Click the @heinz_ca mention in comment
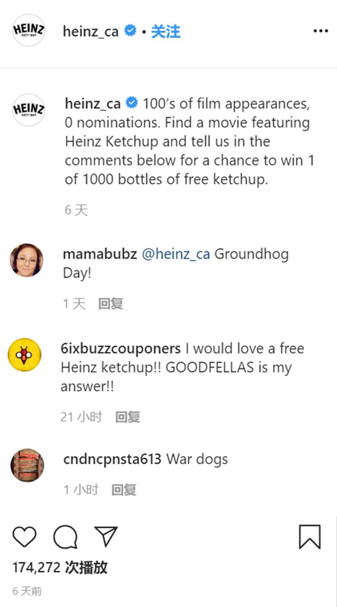The image size is (337, 607). (x=176, y=254)
